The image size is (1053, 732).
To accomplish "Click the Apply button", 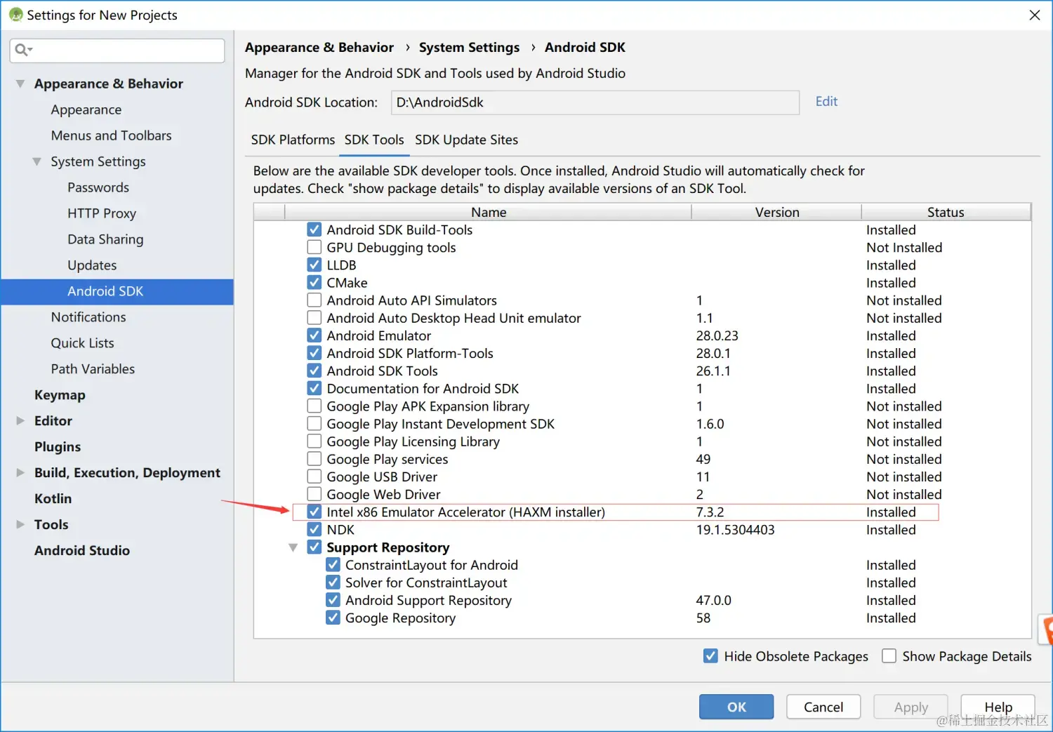I will [910, 707].
